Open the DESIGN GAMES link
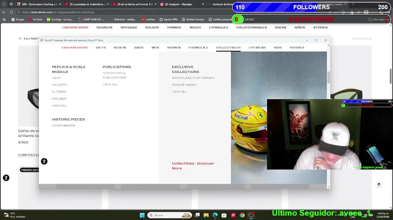393x220 pixels. [x=184, y=85]
